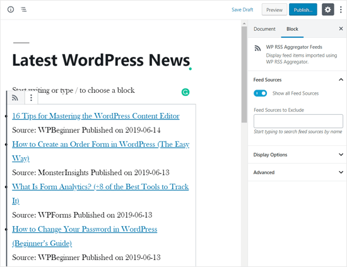347x267 pixels.
Task: Toggle Show all Feed Sources switch
Action: [260, 93]
